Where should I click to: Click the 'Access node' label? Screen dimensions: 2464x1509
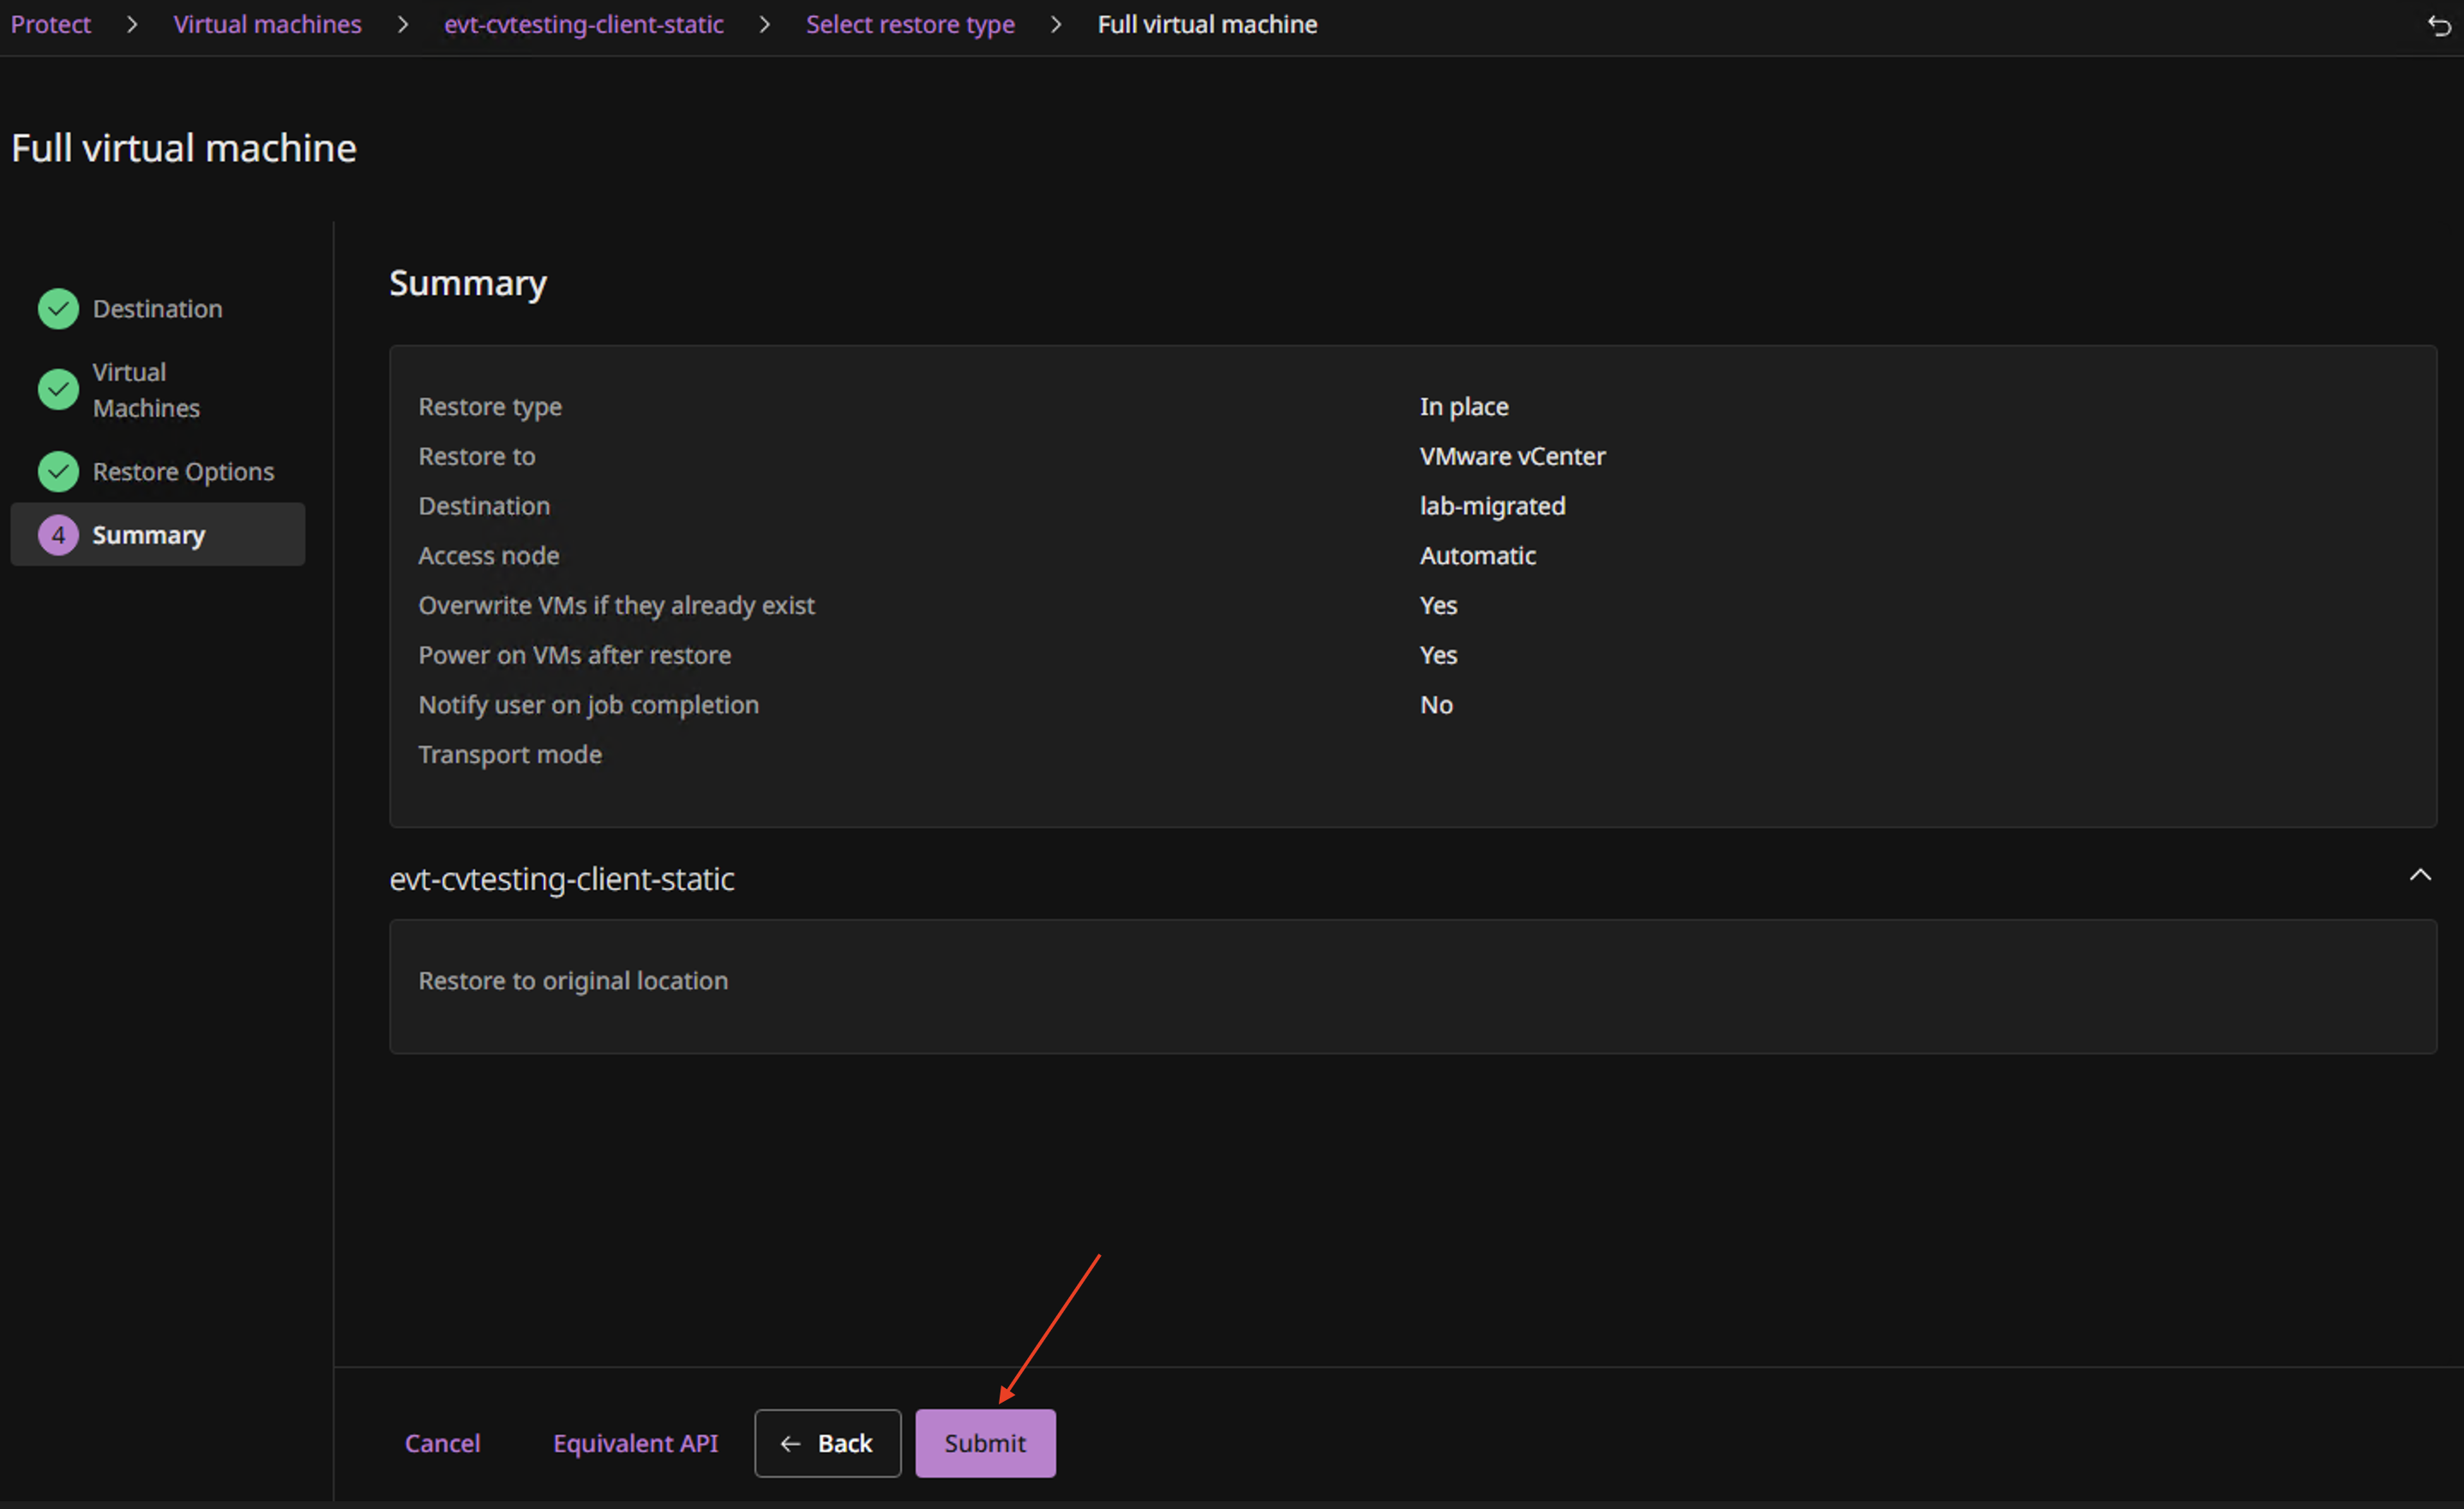tap(489, 556)
